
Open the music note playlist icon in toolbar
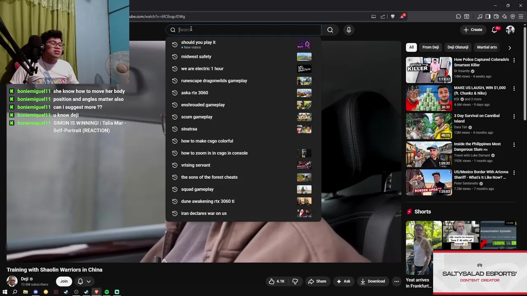click(480, 16)
